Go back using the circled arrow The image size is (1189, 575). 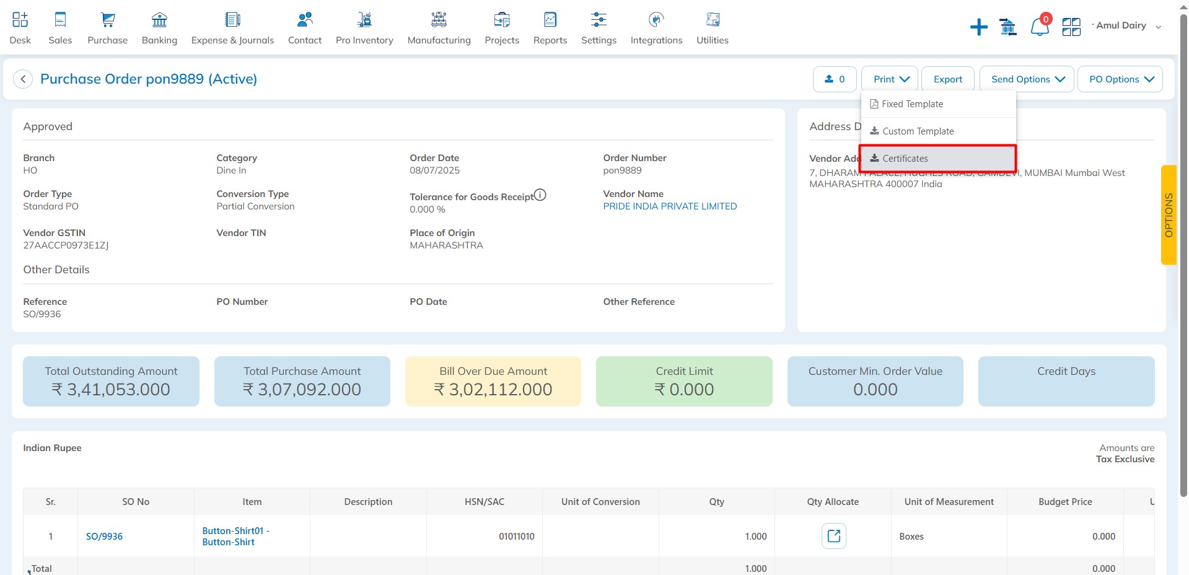tap(23, 79)
